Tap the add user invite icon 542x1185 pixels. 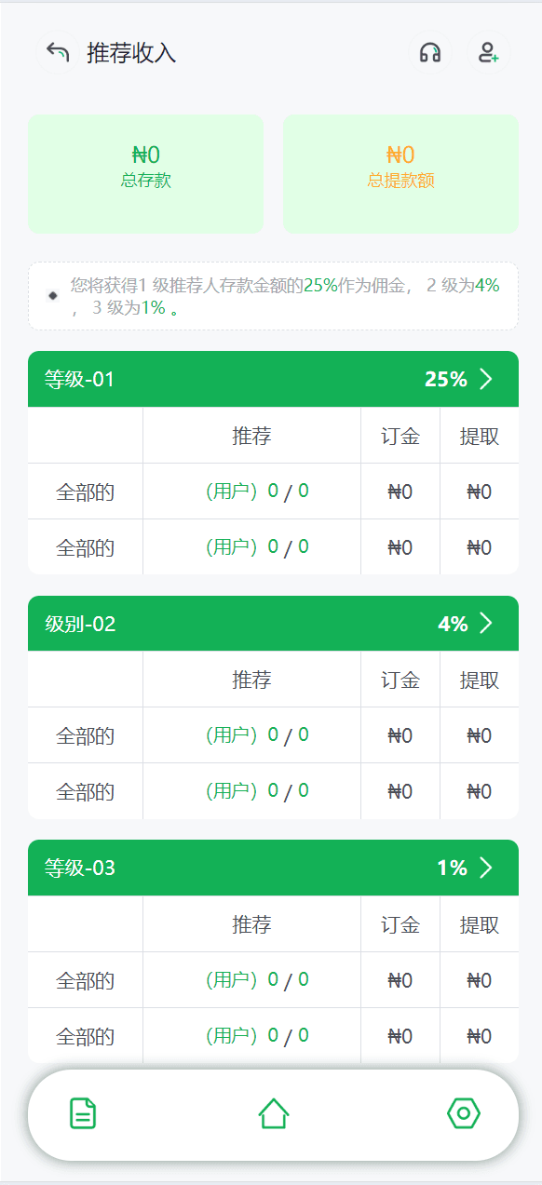pyautogui.click(x=488, y=53)
